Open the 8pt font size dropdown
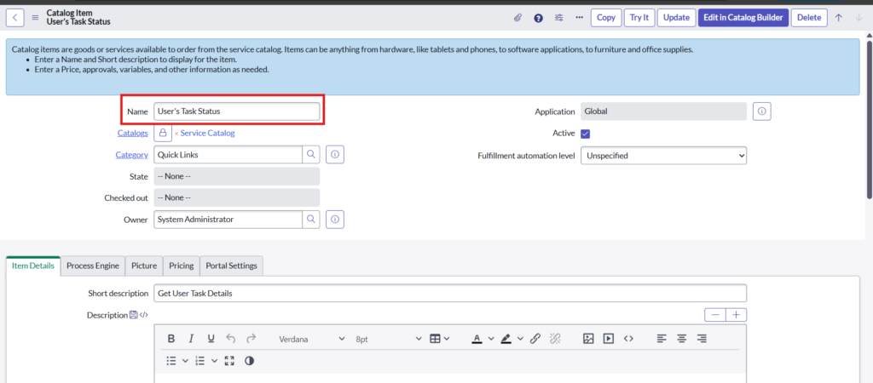The image size is (873, 383). click(x=388, y=339)
